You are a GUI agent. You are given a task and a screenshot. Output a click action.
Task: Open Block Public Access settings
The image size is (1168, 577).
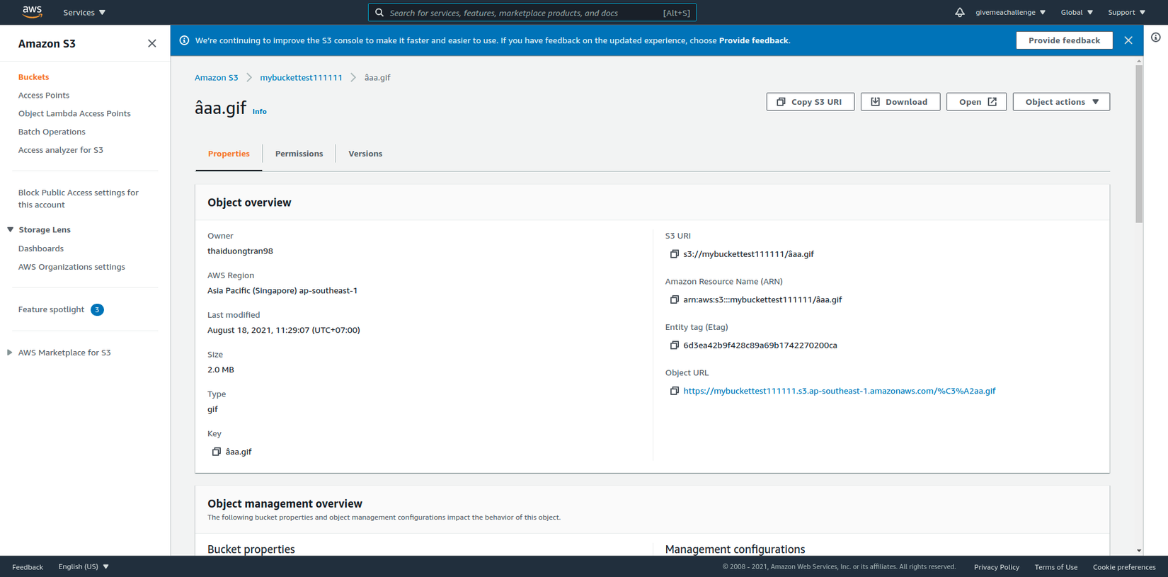[79, 199]
